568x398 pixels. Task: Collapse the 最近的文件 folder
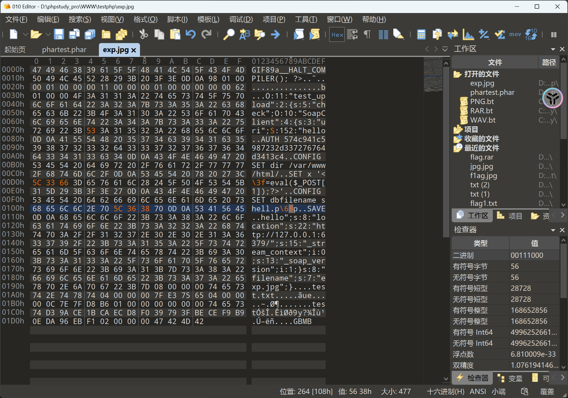(x=457, y=148)
